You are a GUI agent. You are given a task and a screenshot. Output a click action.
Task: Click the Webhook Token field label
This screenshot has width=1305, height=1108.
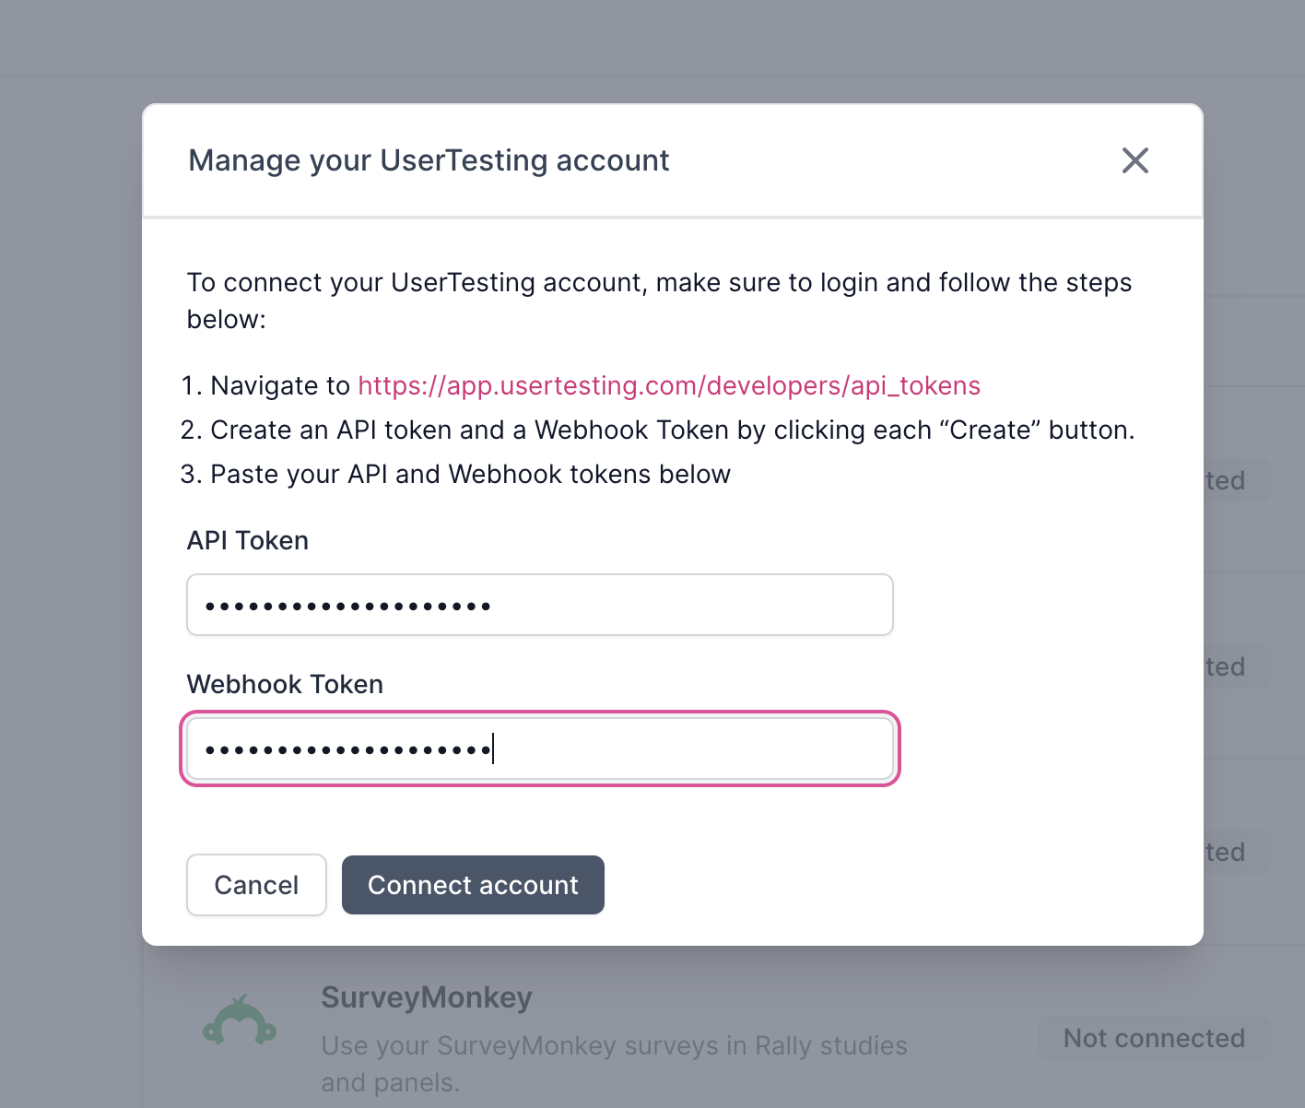tap(284, 684)
